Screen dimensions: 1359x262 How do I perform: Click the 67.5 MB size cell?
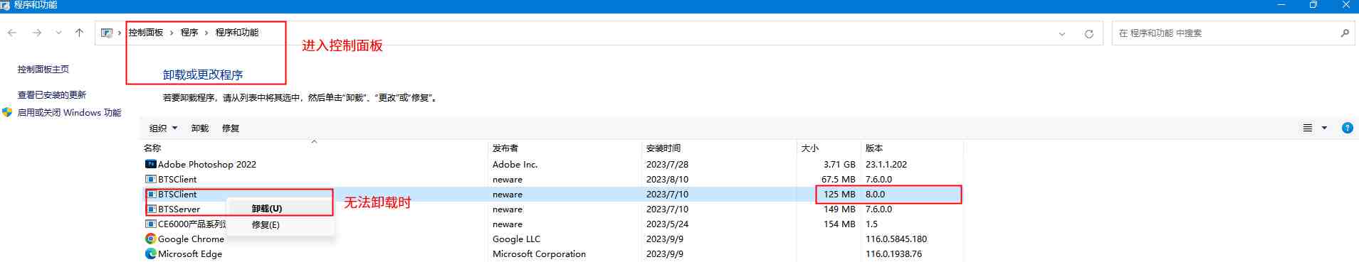[838, 179]
